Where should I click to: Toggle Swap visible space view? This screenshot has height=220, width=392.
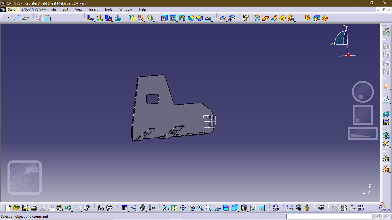click(x=261, y=208)
